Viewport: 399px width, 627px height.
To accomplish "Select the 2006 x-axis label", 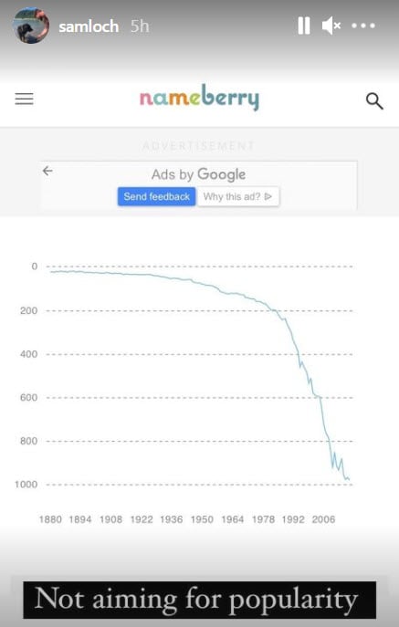I will click(x=323, y=519).
